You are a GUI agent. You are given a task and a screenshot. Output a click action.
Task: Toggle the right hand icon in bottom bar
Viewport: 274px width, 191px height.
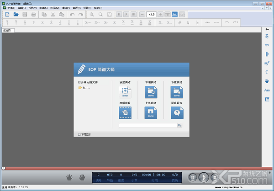[x=82, y=177]
